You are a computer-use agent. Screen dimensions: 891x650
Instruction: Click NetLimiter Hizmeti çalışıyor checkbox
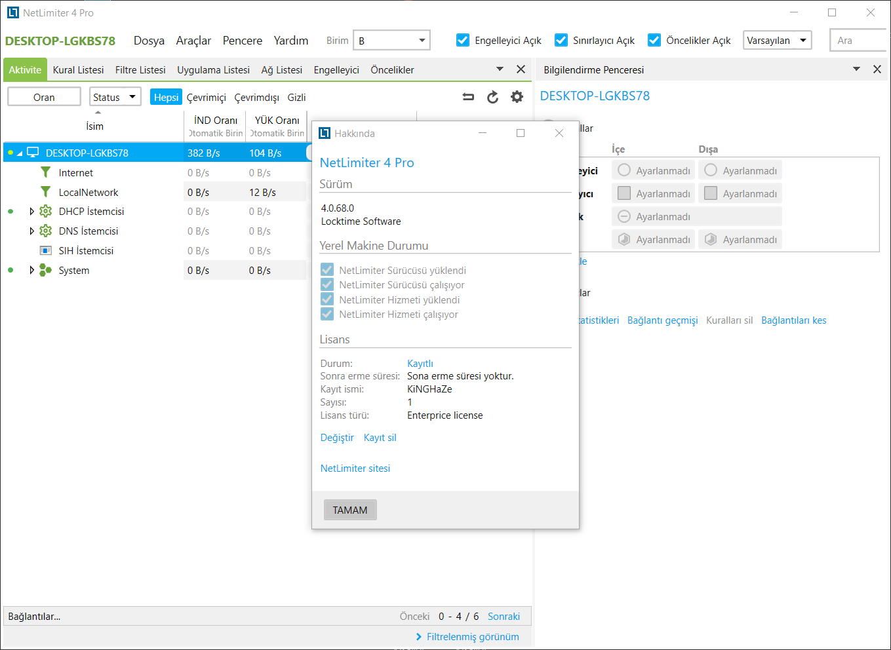click(327, 314)
